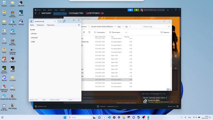
Task: Expand the chevron after Counter-Strike Global Offensive
Action: [115, 27]
